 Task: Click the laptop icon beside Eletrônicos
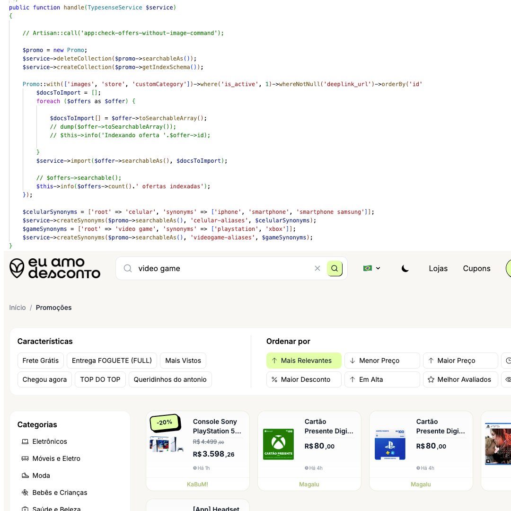point(25,441)
